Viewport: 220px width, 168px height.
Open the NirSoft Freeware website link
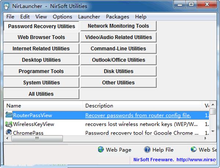click(175, 160)
